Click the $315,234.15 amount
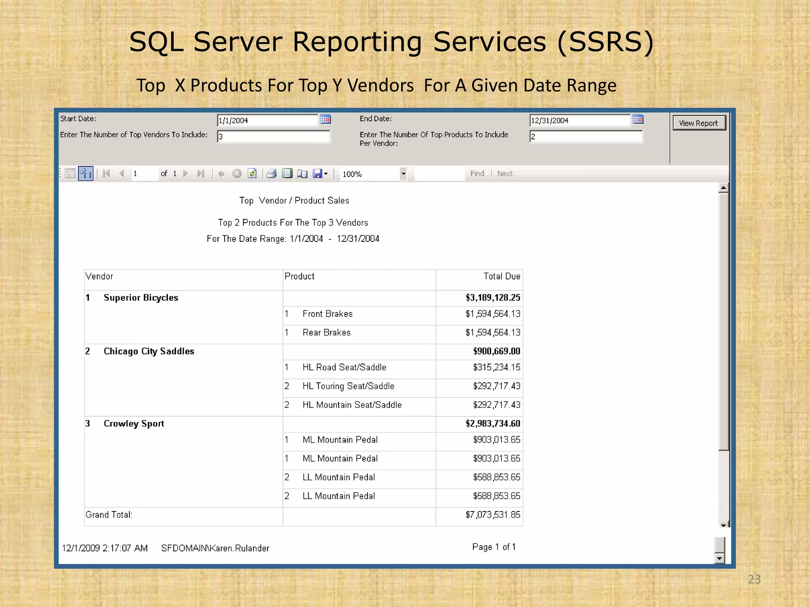 click(497, 368)
